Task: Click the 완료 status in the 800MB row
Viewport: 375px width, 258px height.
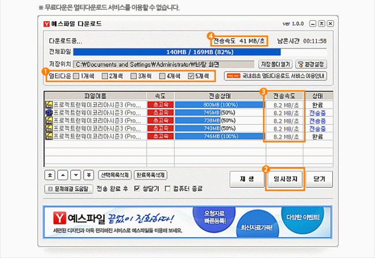Action: [x=318, y=105]
